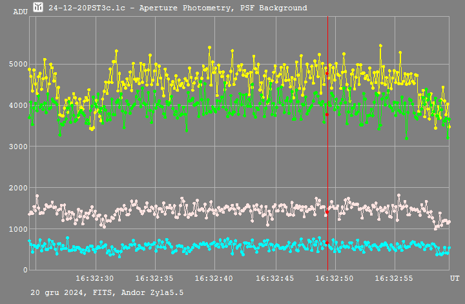Click the red vertical time cursor line
Image resolution: width=465 pixels, height=304 pixels.
tap(327, 143)
